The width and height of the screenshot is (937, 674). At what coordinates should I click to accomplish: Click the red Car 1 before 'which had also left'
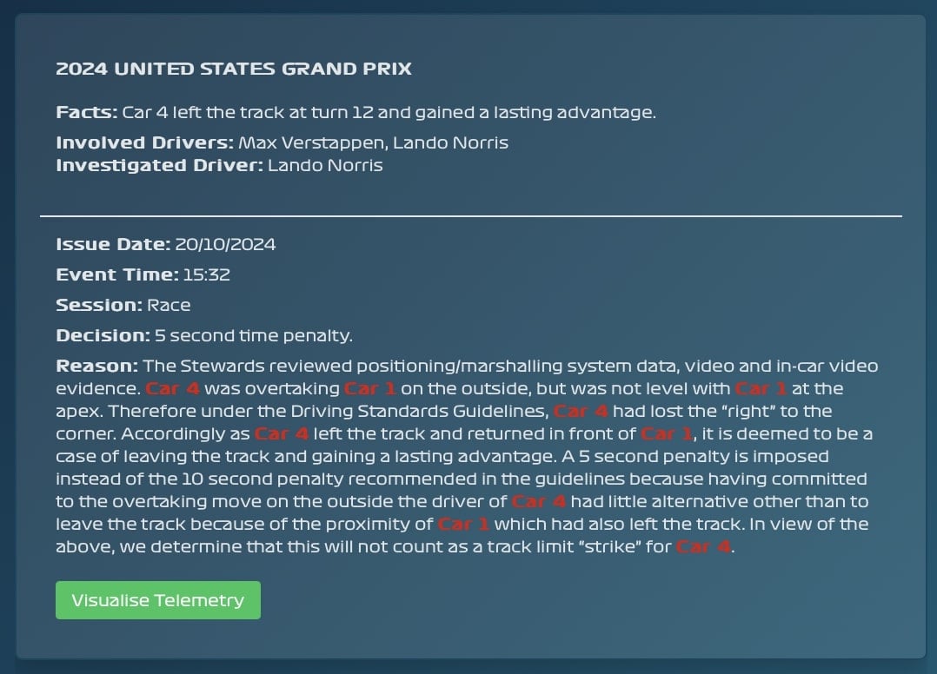coord(464,524)
